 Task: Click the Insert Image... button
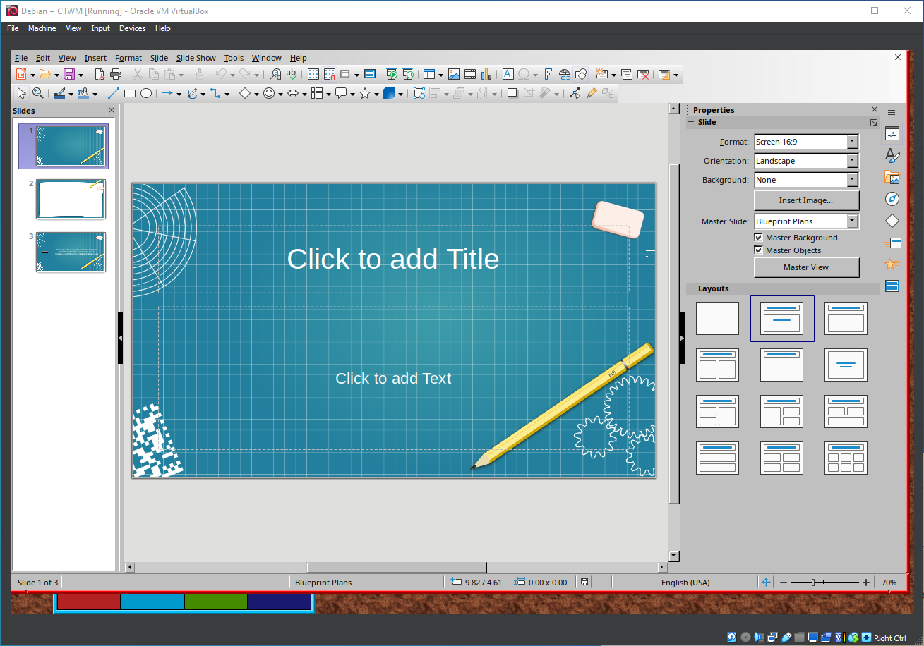click(806, 200)
